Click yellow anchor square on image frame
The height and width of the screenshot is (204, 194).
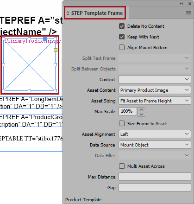(56, 50)
